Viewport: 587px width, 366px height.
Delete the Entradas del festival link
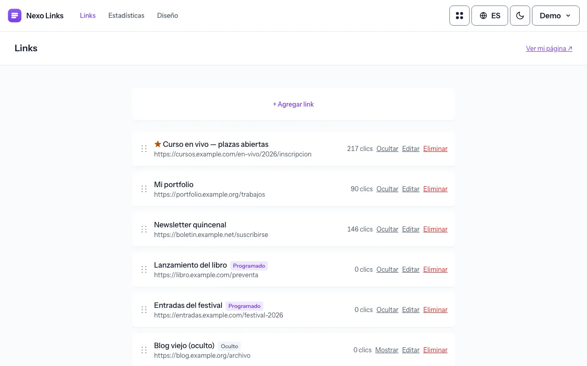(x=435, y=310)
